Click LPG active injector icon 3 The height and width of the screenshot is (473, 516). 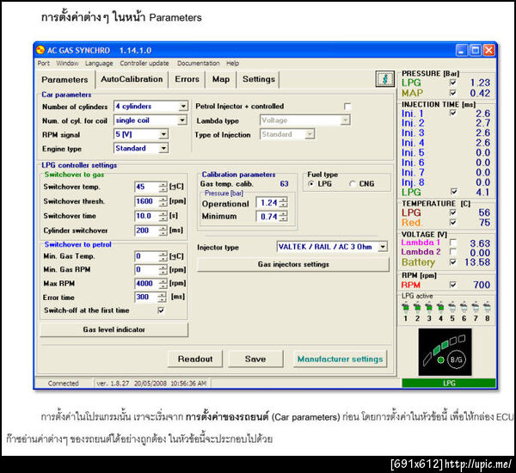(429, 307)
